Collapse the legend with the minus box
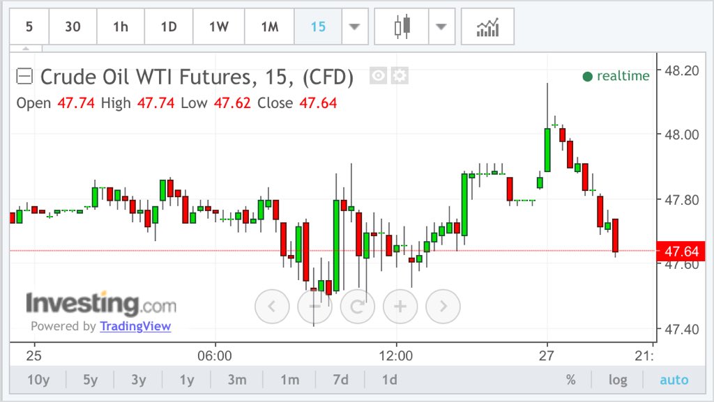 pyautogui.click(x=24, y=76)
